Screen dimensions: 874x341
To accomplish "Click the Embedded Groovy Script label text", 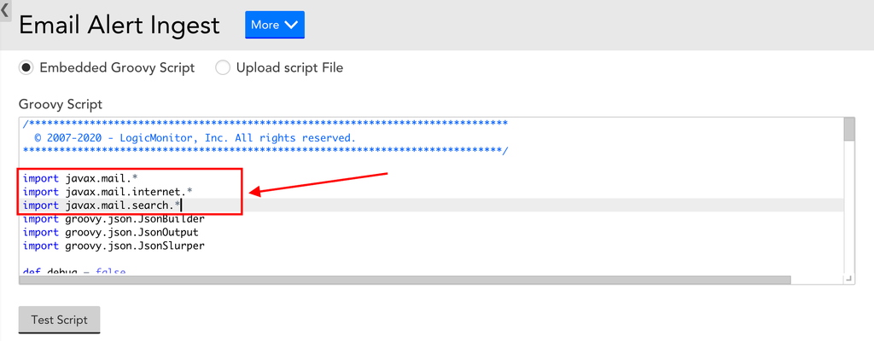I will (117, 68).
